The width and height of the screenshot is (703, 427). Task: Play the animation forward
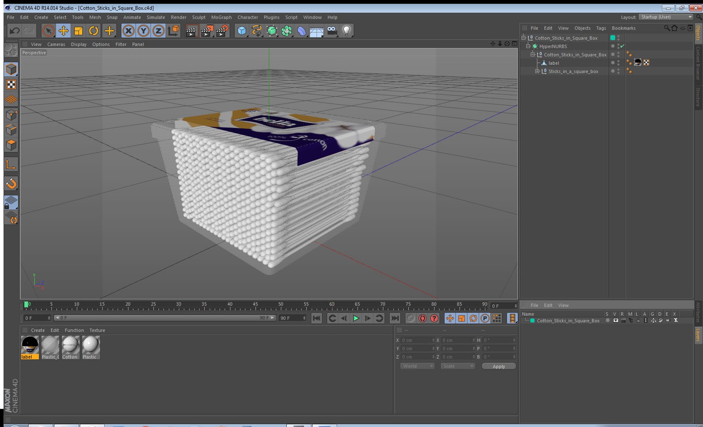[356, 318]
